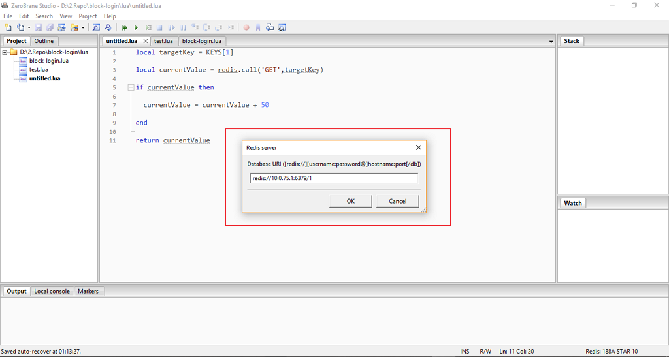The height and width of the screenshot is (357, 669).
Task: Cancel the Redis server dialog
Action: click(397, 201)
